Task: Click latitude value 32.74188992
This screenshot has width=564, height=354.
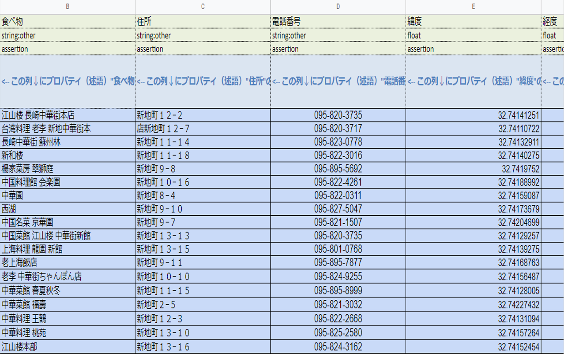Action: pyautogui.click(x=473, y=182)
